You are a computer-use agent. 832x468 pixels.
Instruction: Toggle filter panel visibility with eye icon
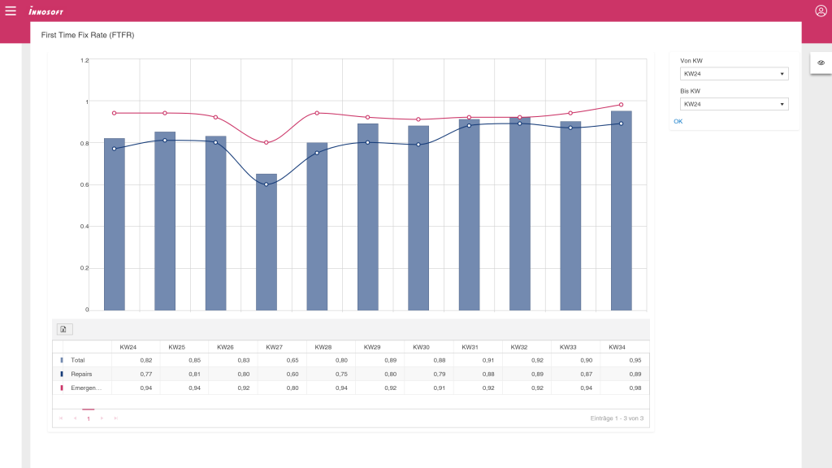pyautogui.click(x=821, y=63)
